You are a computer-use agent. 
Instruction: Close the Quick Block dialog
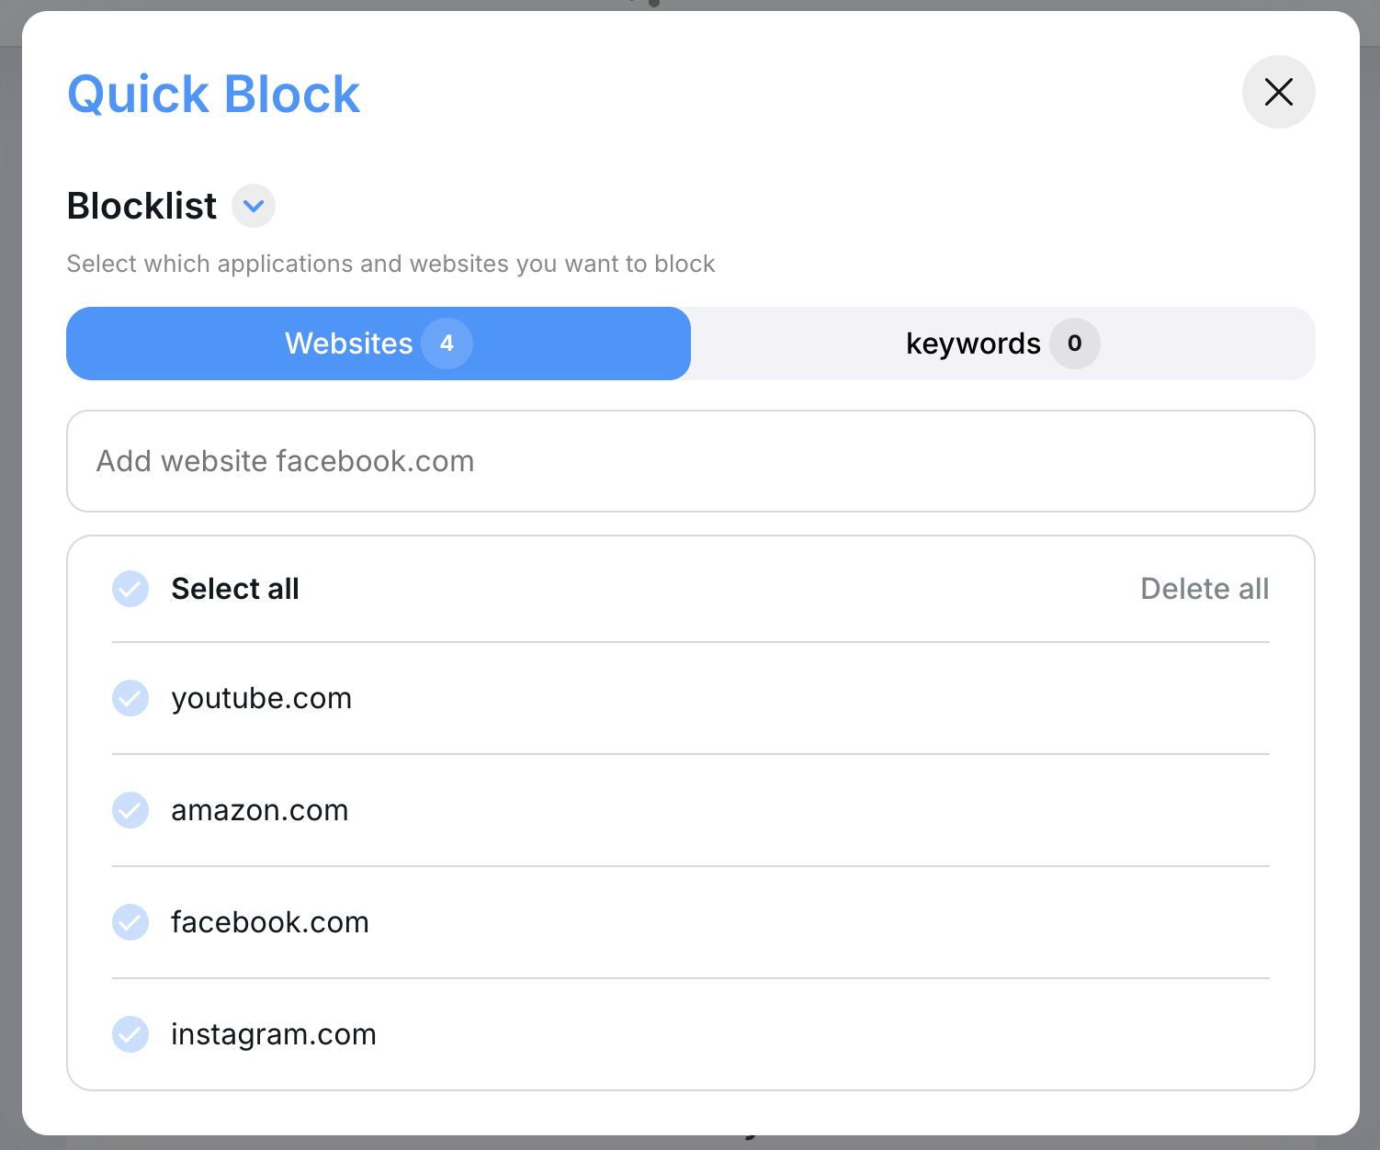tap(1278, 92)
